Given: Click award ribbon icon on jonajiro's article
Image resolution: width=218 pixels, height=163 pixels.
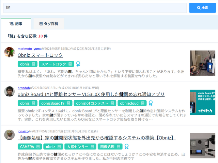Looking at the screenshot, I should [126, 146].
